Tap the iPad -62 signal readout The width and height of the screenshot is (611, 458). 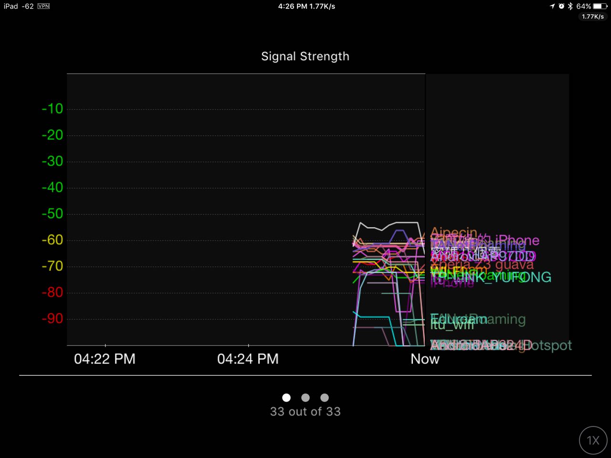pos(19,6)
